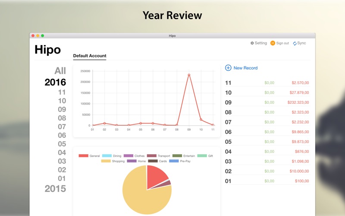The image size is (345, 216).
Task: Open the Setting gear icon
Action: [x=252, y=43]
